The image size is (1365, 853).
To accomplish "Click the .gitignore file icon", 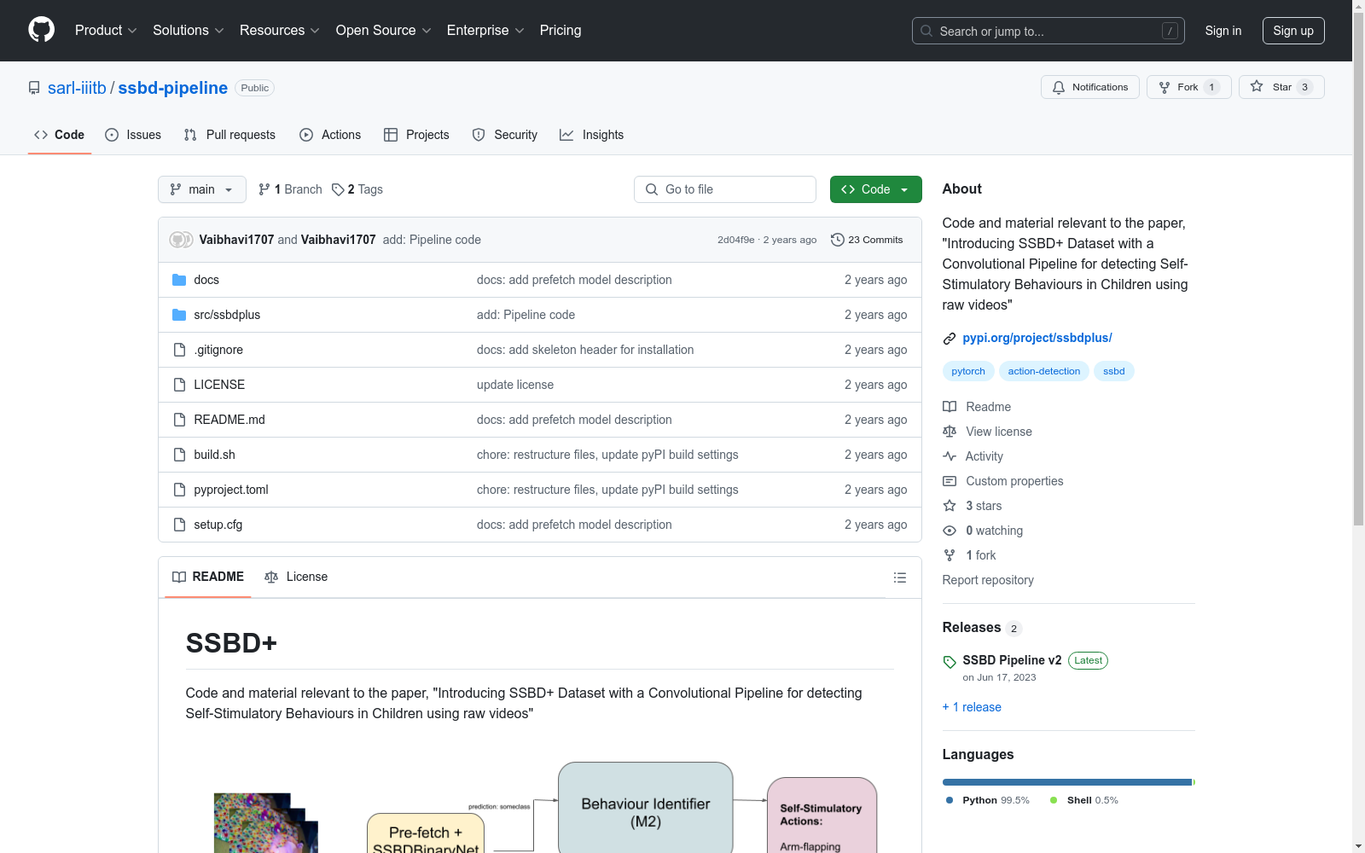I will click(179, 350).
